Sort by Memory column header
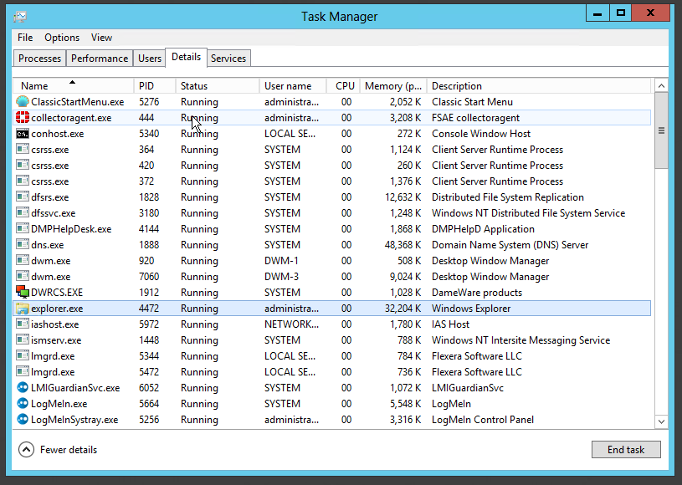Viewport: 682px width, 485px height. [392, 86]
